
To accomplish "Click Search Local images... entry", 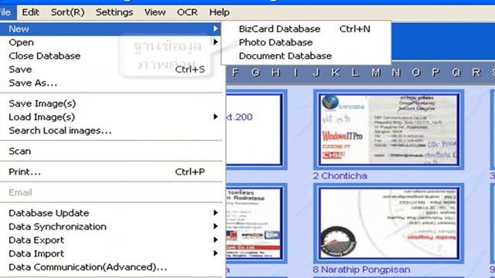I will coord(60,131).
